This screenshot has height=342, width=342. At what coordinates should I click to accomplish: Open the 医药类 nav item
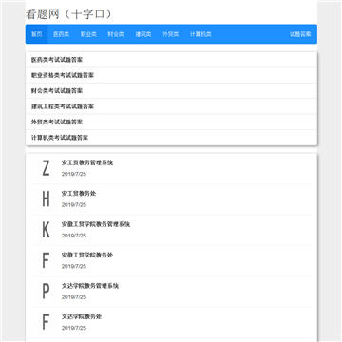coord(61,34)
